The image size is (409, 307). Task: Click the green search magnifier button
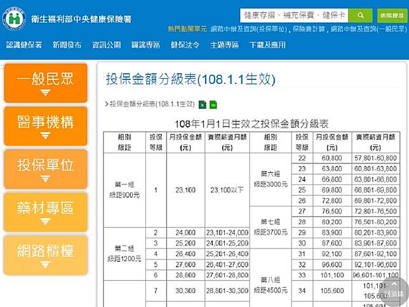pyautogui.click(x=360, y=15)
